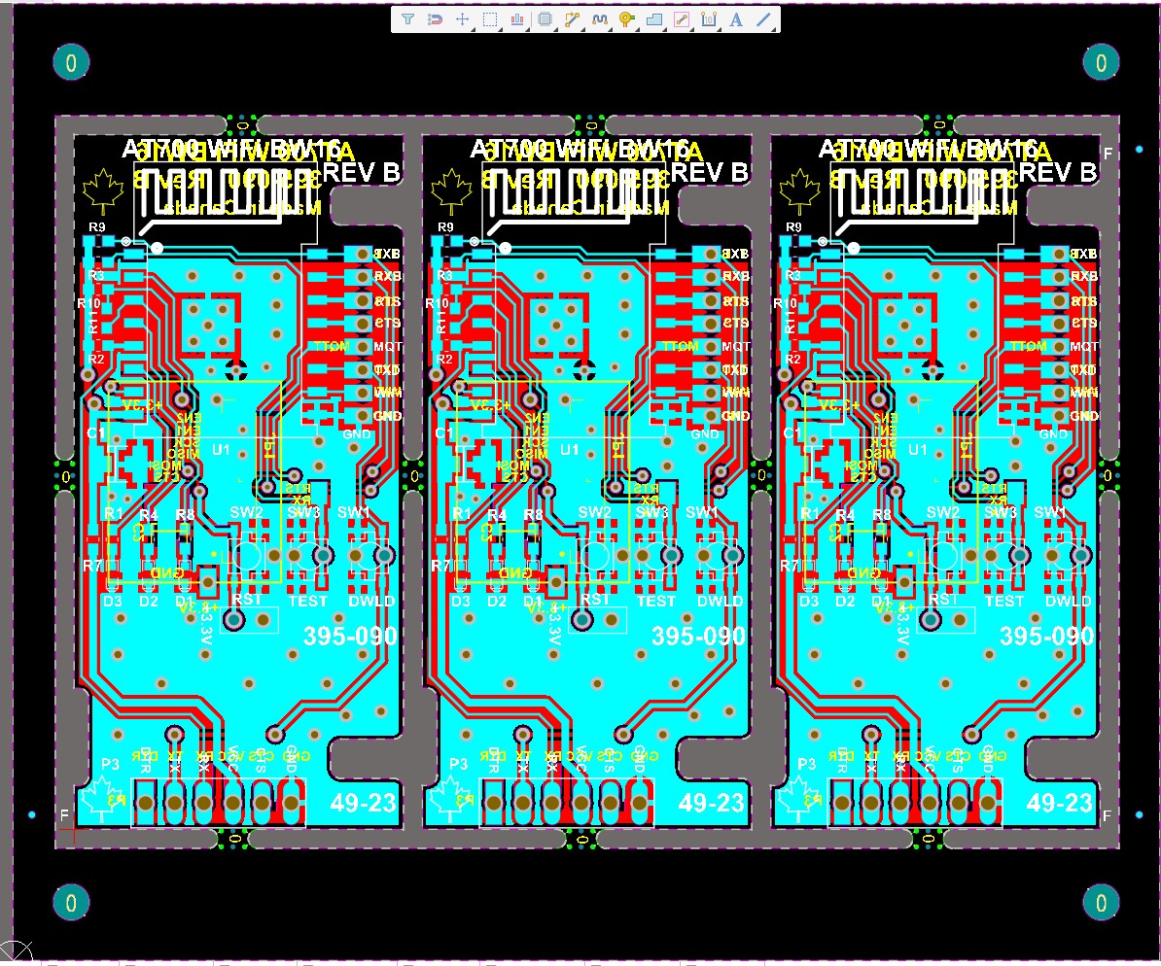The height and width of the screenshot is (966, 1161).
Task: Start interactive routing tool
Action: (x=572, y=18)
